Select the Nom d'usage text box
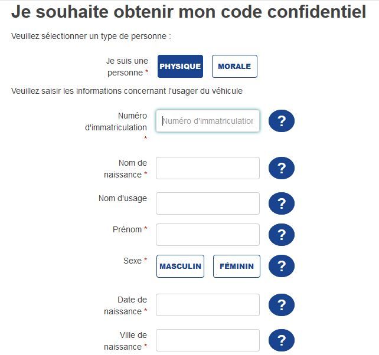The height and width of the screenshot is (355, 379). 208,203
